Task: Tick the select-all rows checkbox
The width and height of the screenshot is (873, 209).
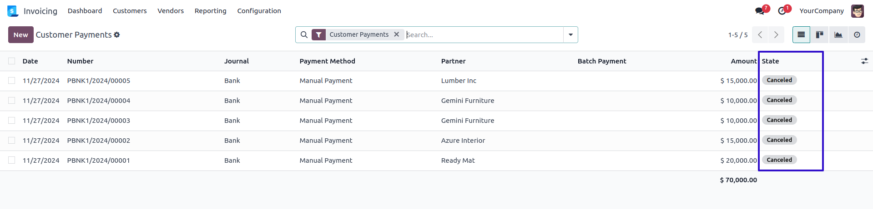Action: click(12, 61)
